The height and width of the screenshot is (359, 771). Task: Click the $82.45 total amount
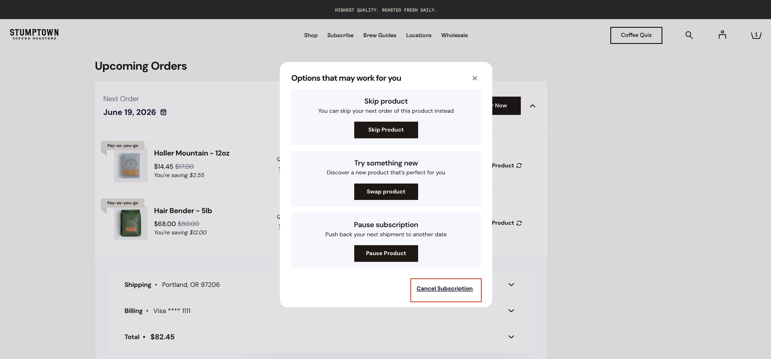(162, 337)
